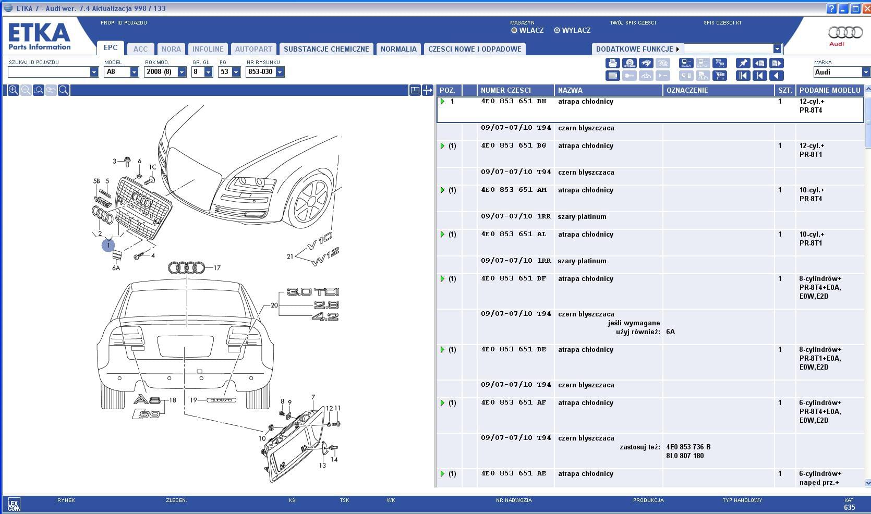The width and height of the screenshot is (871, 514).
Task: Jump to first with double-bar arrow
Action: coord(743,76)
